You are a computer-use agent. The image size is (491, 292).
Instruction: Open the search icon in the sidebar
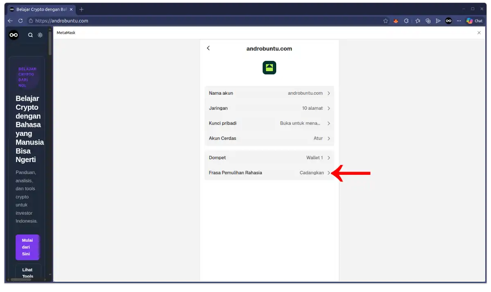(x=30, y=35)
